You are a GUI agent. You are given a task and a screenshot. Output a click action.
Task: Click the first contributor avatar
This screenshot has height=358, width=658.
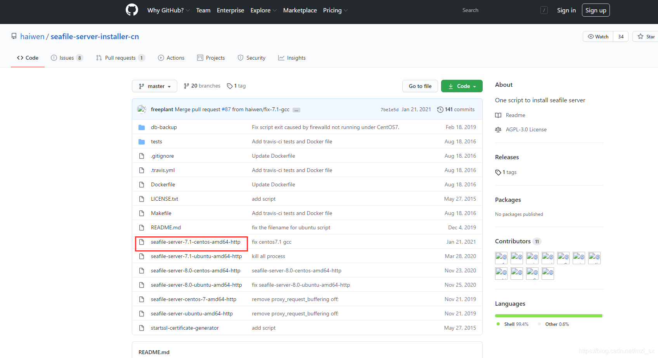click(x=501, y=258)
